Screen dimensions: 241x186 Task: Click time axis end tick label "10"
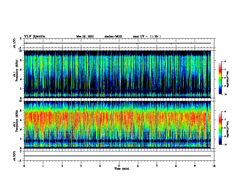pyautogui.click(x=214, y=166)
